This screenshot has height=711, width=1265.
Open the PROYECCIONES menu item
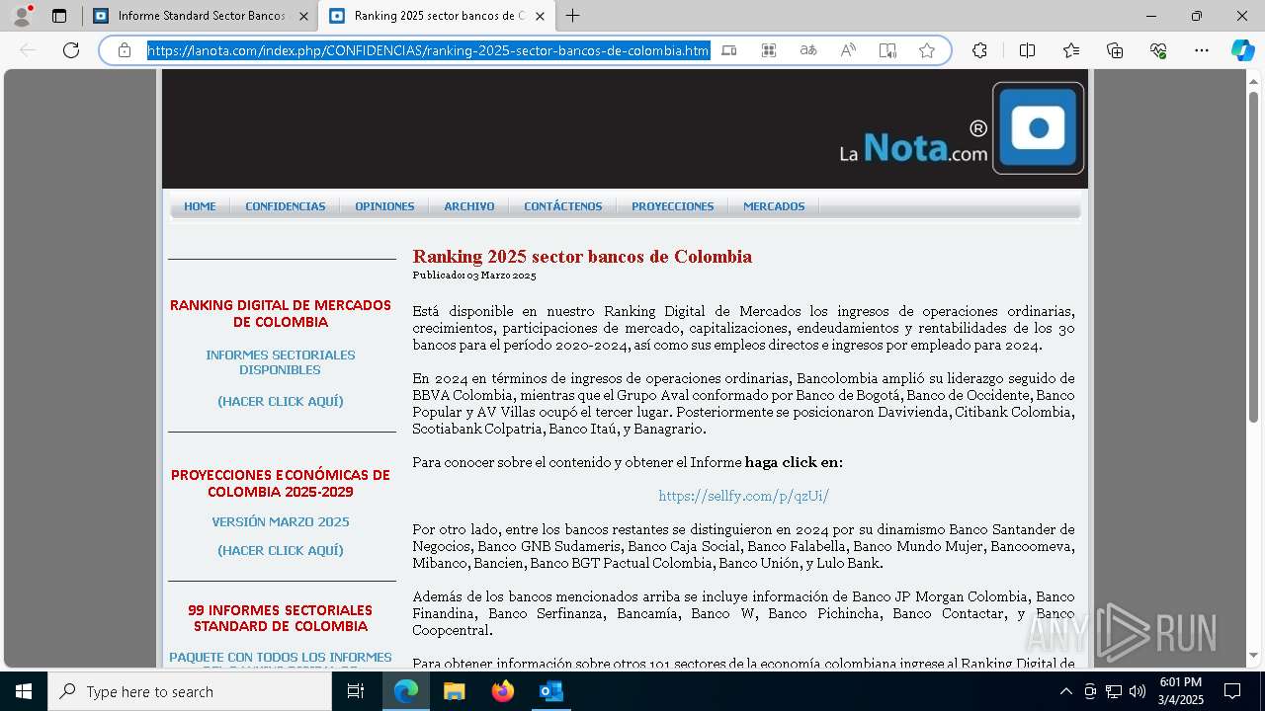click(673, 206)
